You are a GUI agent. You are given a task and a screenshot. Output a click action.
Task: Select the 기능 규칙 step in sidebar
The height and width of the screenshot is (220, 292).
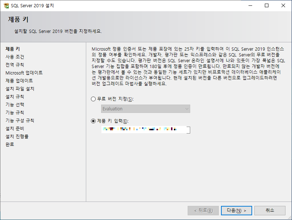pos(15,113)
